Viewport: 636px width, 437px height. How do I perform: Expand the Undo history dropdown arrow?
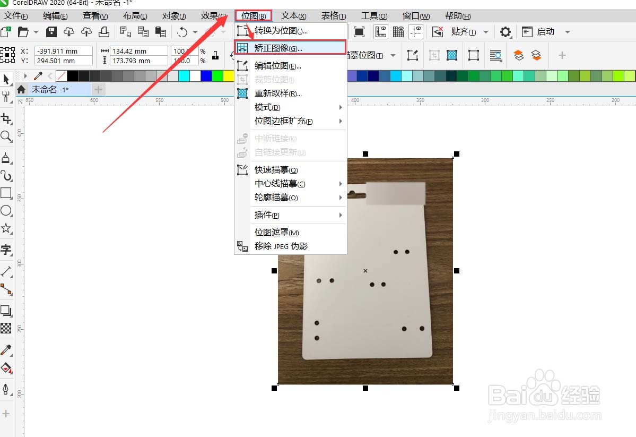click(x=195, y=32)
